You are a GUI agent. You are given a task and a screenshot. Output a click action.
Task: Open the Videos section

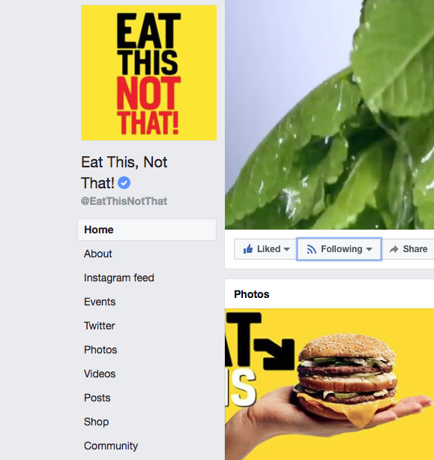point(100,374)
